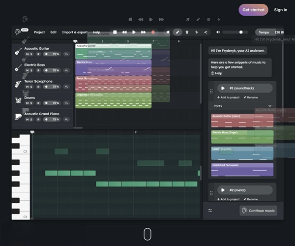Select the pencil draw tool in toolbar
Image resolution: width=295 pixels, height=246 pixels.
pos(177,32)
